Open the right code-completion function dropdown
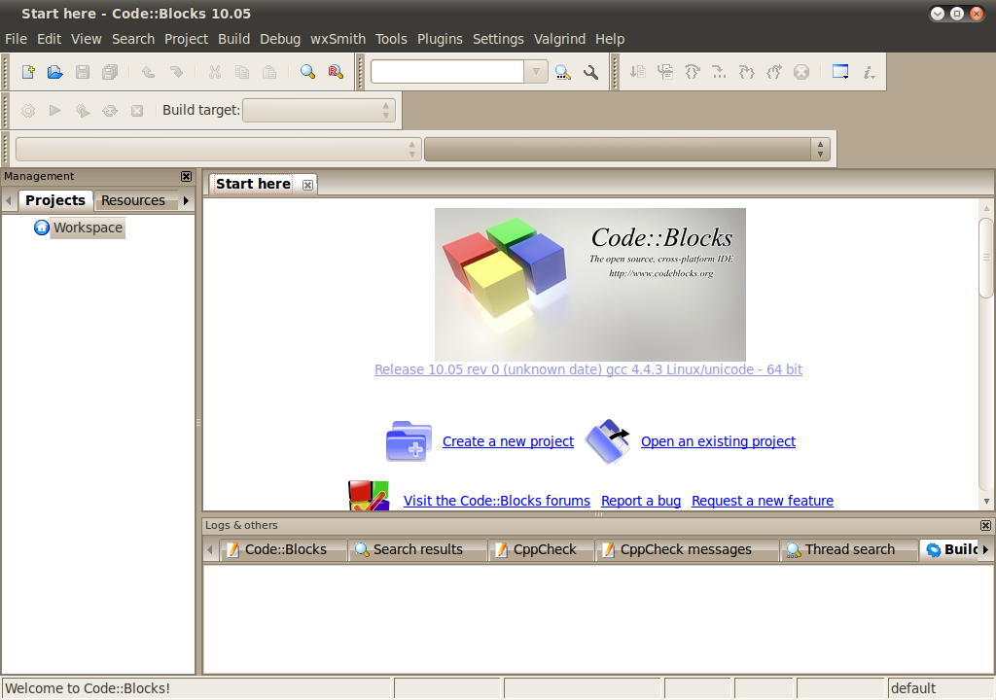 pos(627,150)
